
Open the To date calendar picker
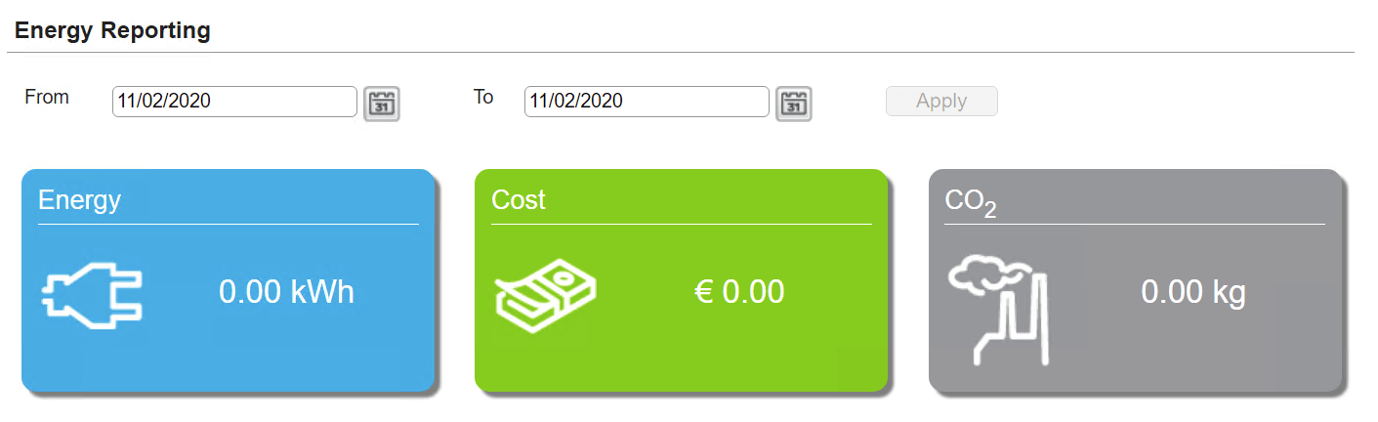[794, 104]
